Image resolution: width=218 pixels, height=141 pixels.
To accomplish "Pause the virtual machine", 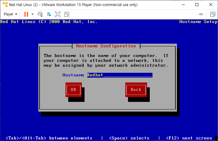I will [26, 14].
